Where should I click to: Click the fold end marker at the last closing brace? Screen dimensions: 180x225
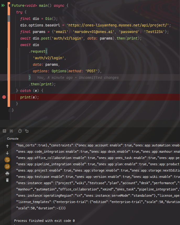pyautogui.click(x=10, y=110)
